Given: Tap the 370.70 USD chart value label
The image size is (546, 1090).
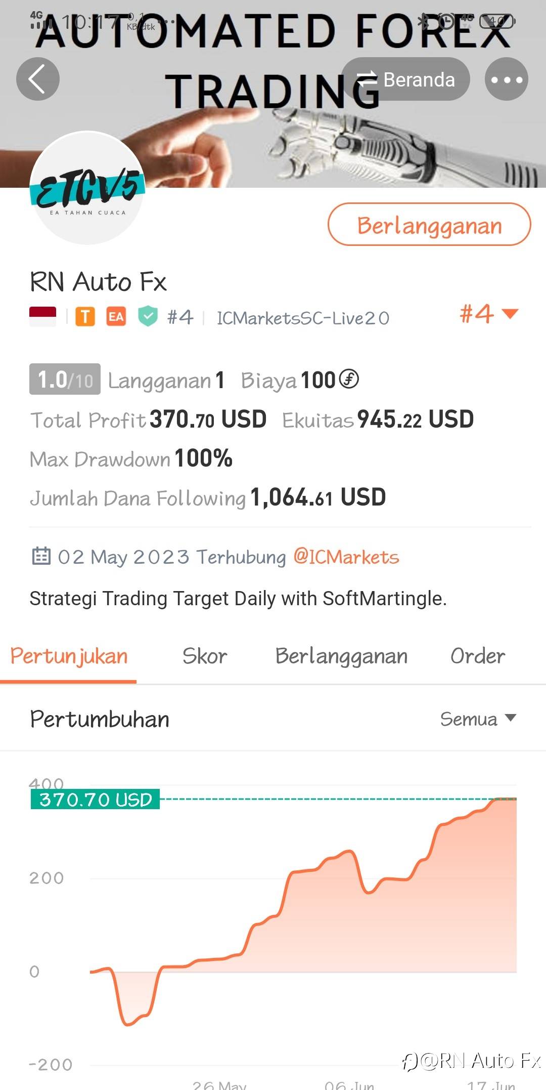Looking at the screenshot, I should [95, 800].
